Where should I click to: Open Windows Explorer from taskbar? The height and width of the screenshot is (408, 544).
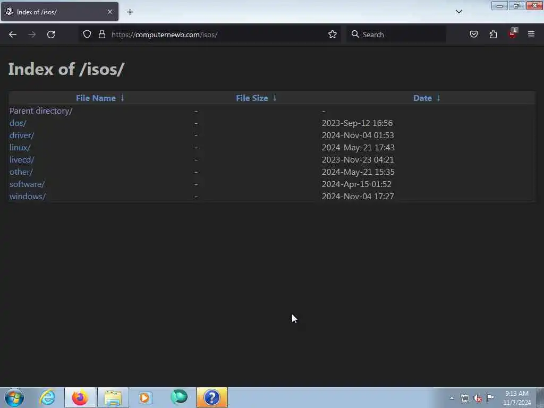113,397
